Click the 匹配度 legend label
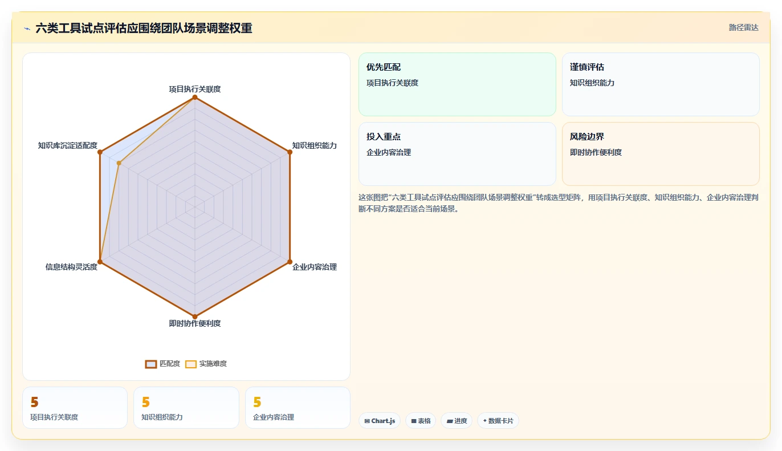This screenshot has width=782, height=451. click(x=169, y=364)
